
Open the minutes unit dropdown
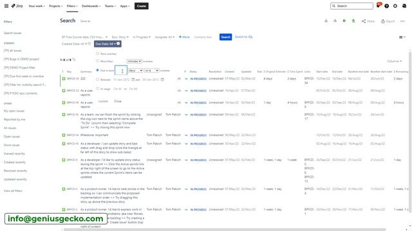pos(135,62)
